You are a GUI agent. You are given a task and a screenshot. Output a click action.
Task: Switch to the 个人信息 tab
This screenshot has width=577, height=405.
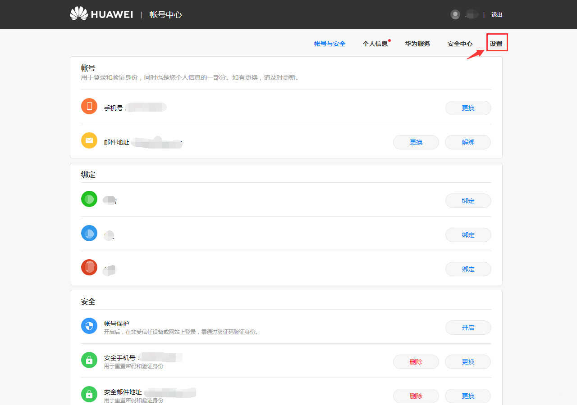pos(375,44)
